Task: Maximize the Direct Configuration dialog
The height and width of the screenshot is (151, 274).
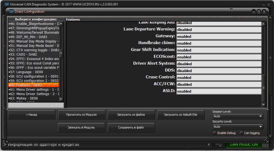Action: tap(259, 12)
